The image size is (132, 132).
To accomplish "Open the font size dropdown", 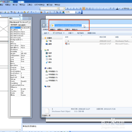I will coord(64,8).
